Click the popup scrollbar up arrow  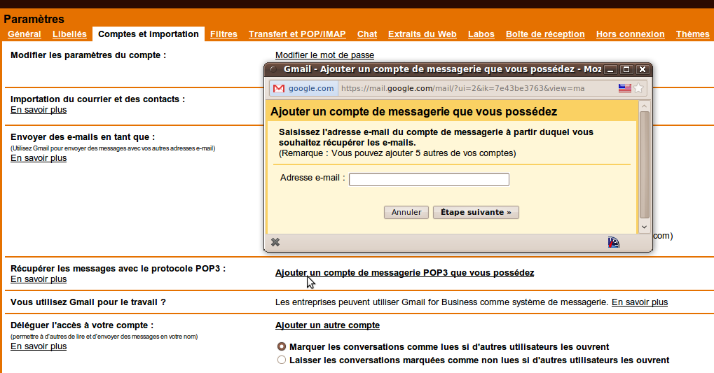(644, 106)
